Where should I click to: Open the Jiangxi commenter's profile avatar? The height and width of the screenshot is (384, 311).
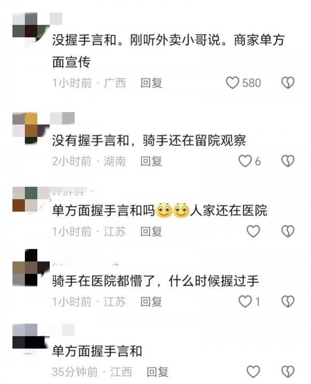[x=31, y=339]
